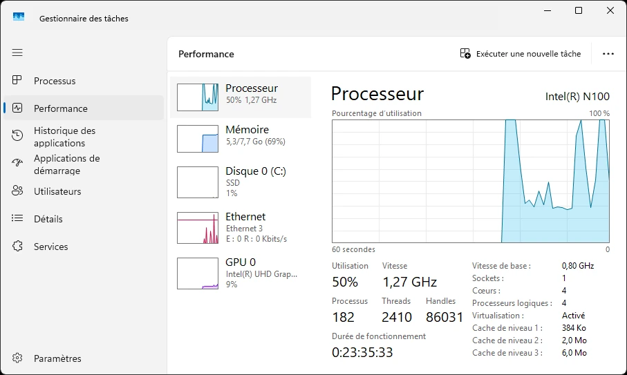Click the Mémoire mini graph thumbnail
Screen dimensions: 627x375
tap(198, 139)
